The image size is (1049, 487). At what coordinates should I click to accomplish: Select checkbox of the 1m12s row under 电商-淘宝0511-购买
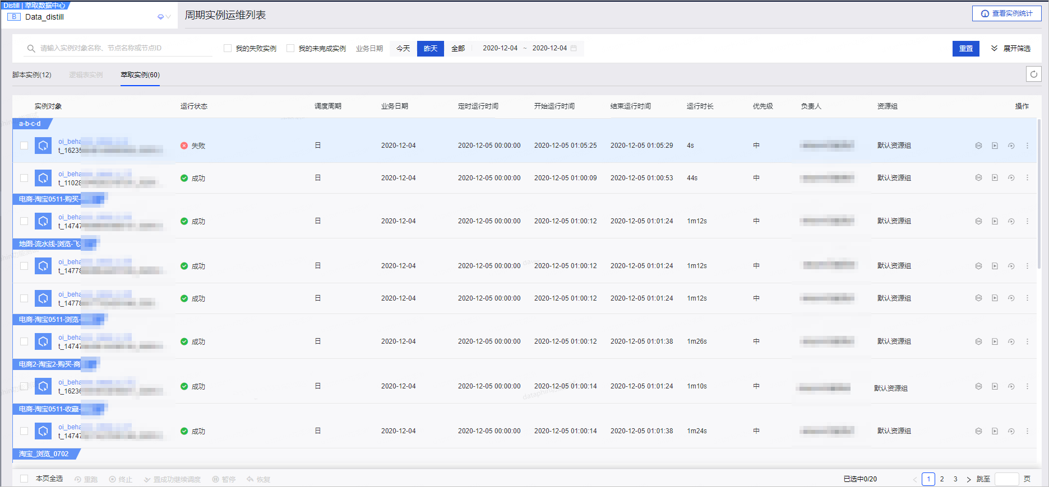point(24,221)
